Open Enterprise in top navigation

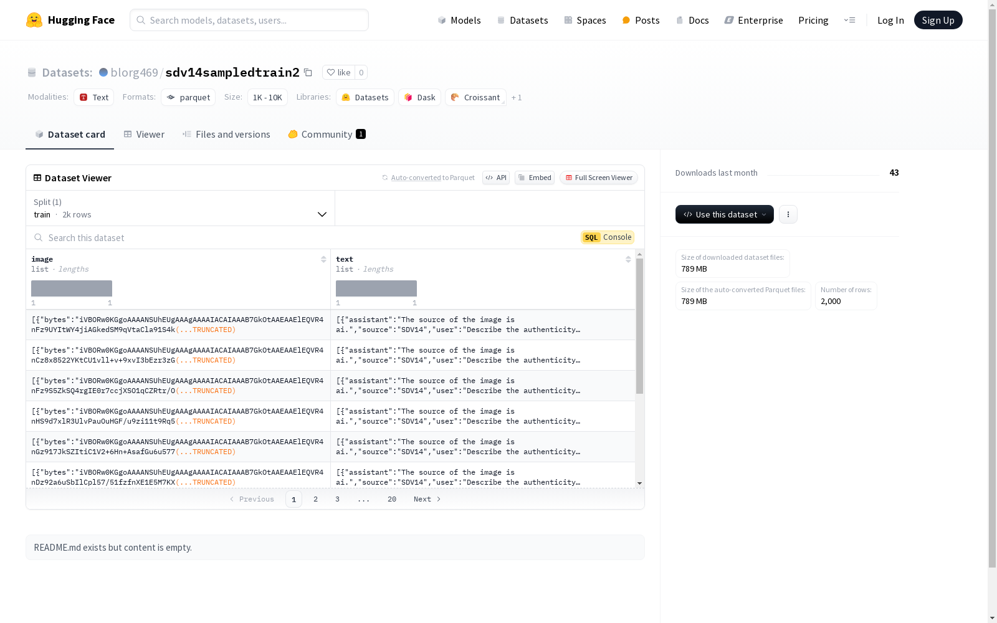point(753,20)
